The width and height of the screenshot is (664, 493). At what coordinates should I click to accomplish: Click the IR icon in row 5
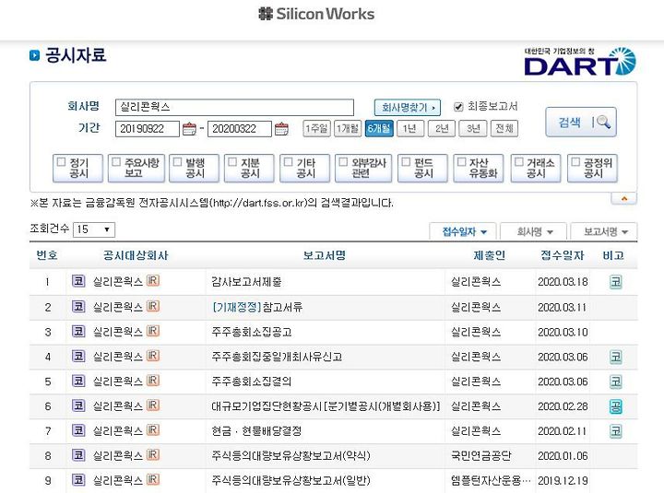point(153,381)
